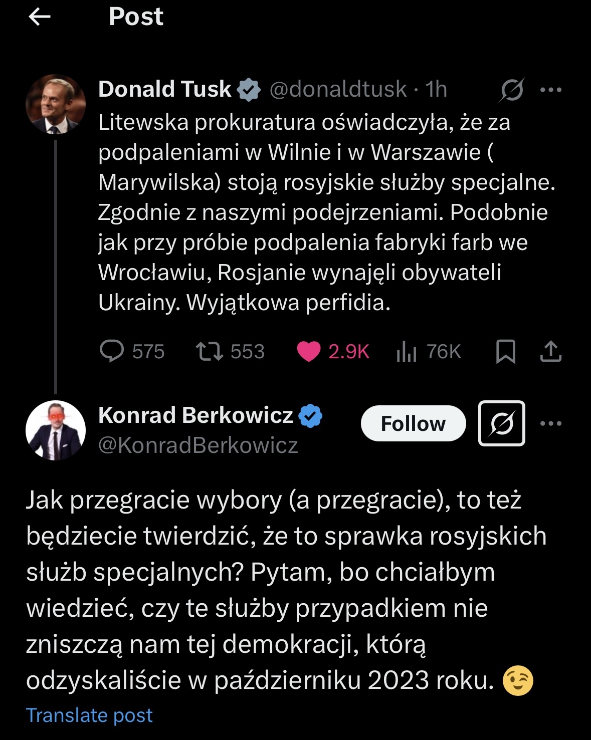Image resolution: width=591 pixels, height=740 pixels.
Task: Open the Donald Tusk display name
Action: click(164, 89)
